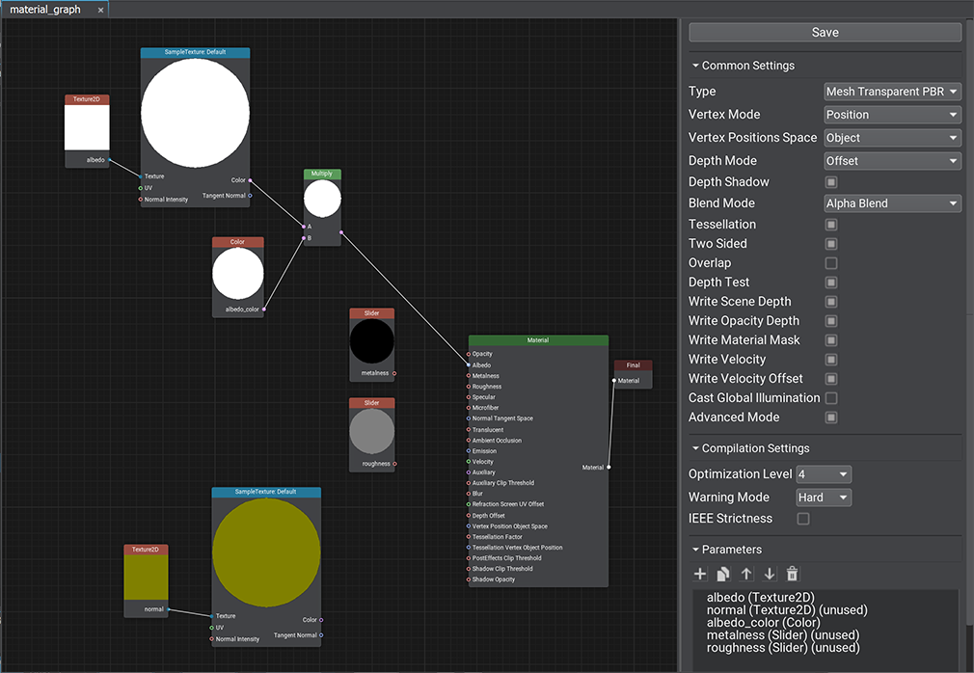Enable the Overlap checkbox
Image resolution: width=974 pixels, height=673 pixels.
point(831,263)
